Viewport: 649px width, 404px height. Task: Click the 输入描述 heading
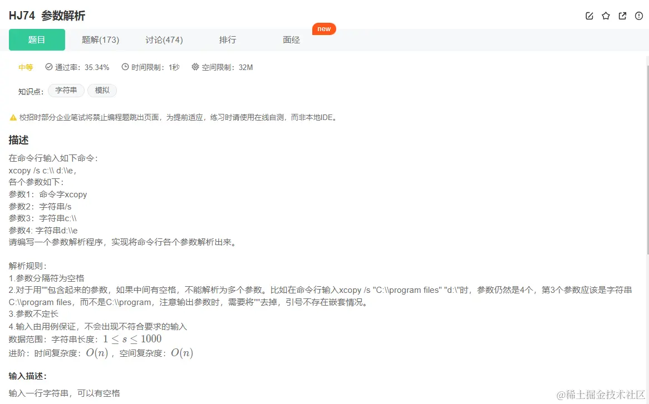[28, 376]
